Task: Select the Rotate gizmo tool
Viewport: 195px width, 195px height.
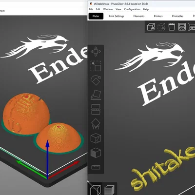Action: (x=96, y=80)
